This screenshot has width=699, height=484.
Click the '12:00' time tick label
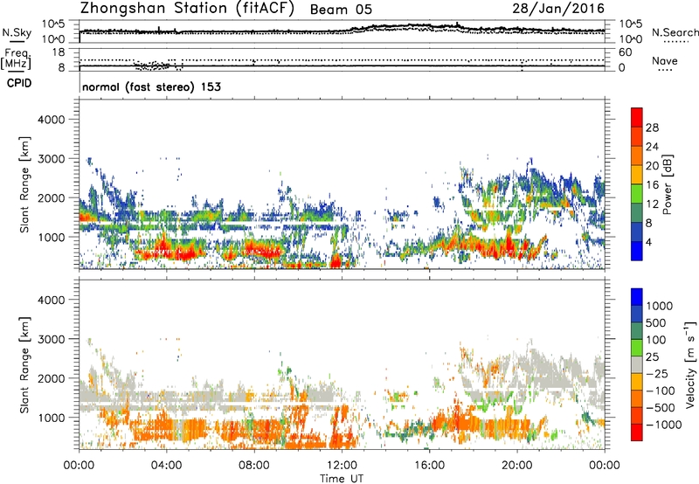(x=342, y=466)
